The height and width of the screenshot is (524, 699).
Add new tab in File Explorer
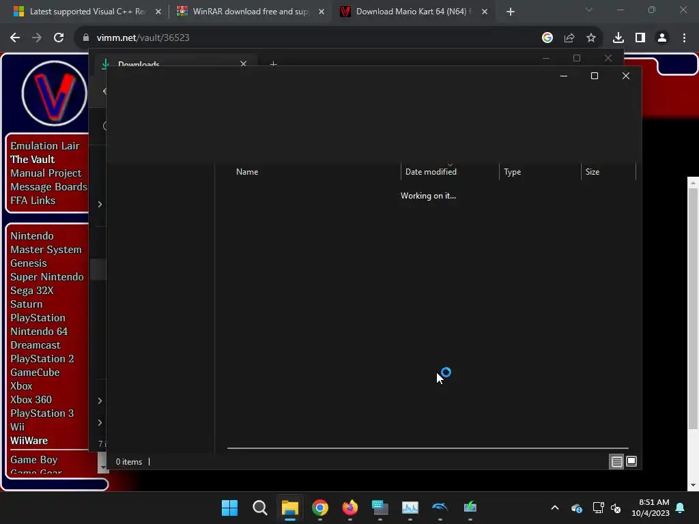273,64
